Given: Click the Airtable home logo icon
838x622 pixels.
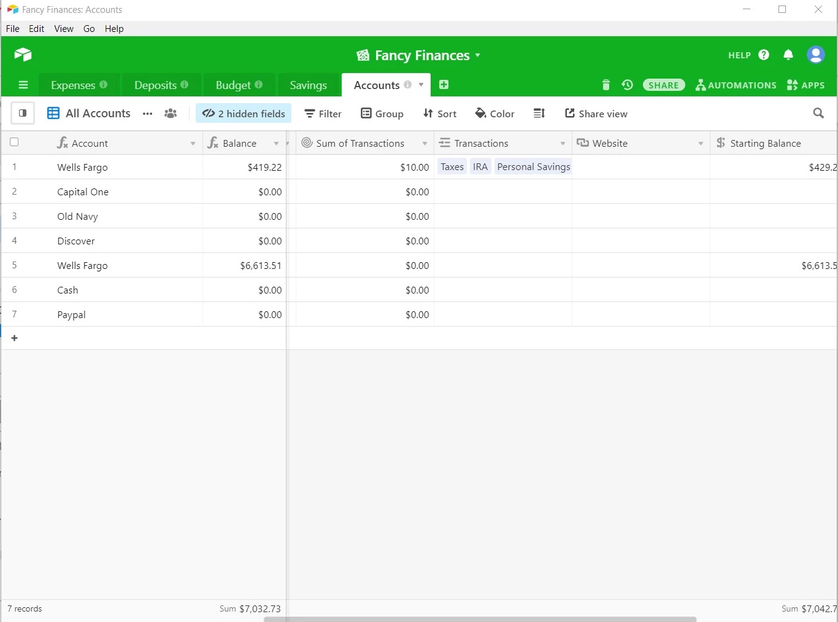Looking at the screenshot, I should pyautogui.click(x=23, y=55).
